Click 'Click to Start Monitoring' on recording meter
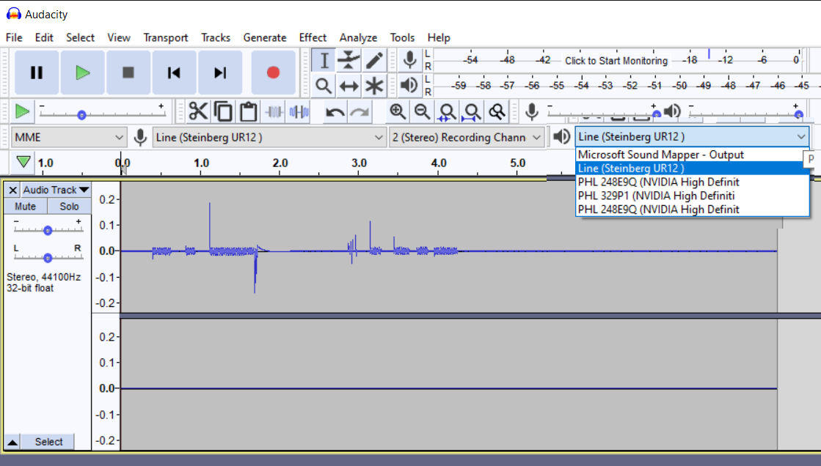 click(x=616, y=61)
